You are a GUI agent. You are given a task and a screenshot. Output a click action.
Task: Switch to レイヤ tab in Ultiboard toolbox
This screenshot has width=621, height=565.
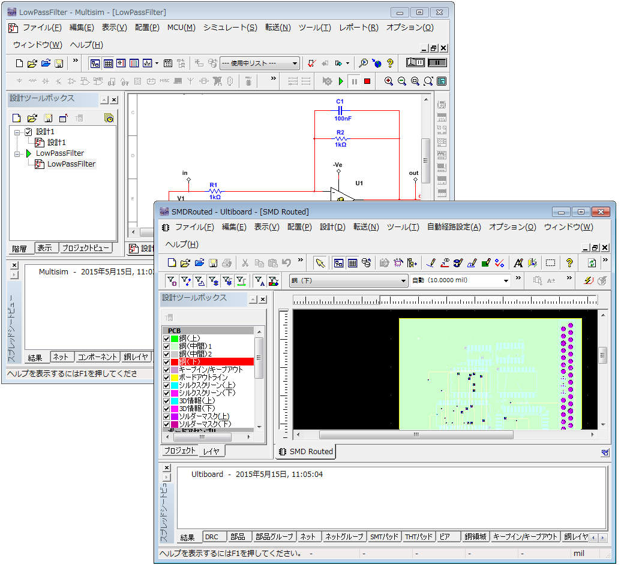(211, 451)
